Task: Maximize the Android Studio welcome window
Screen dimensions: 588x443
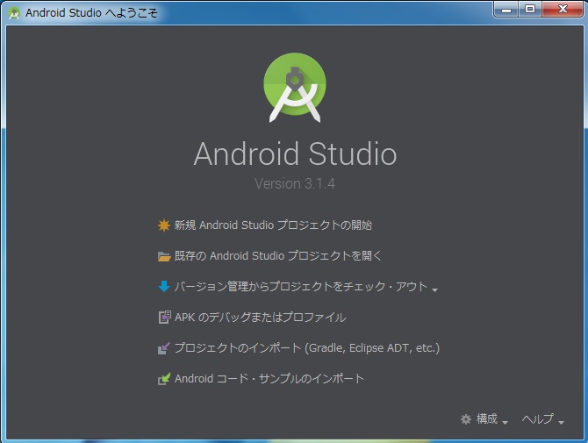Action: (530, 10)
